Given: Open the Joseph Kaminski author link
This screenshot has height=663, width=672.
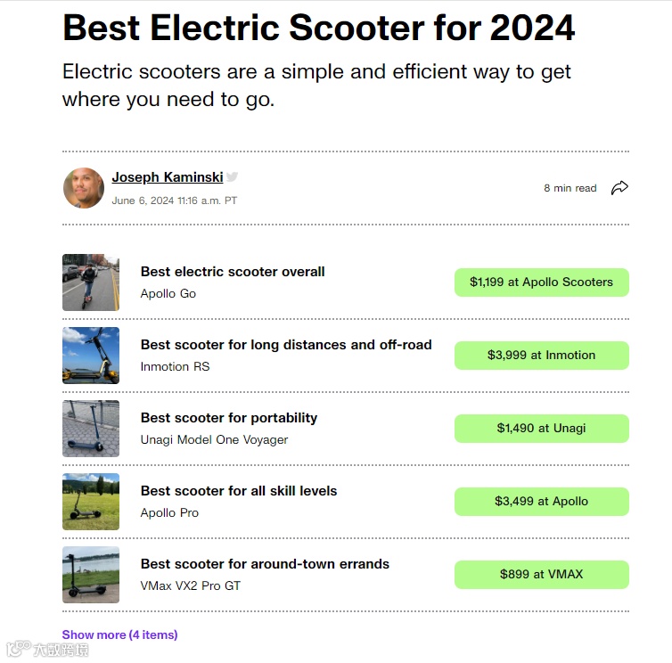Looking at the screenshot, I should pyautogui.click(x=167, y=177).
